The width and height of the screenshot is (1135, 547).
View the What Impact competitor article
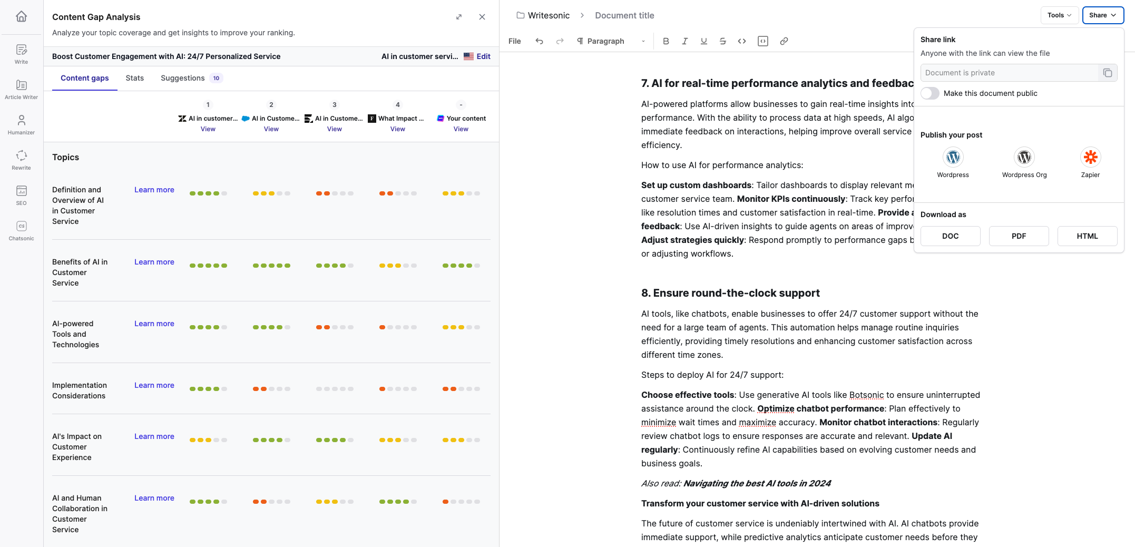[397, 129]
